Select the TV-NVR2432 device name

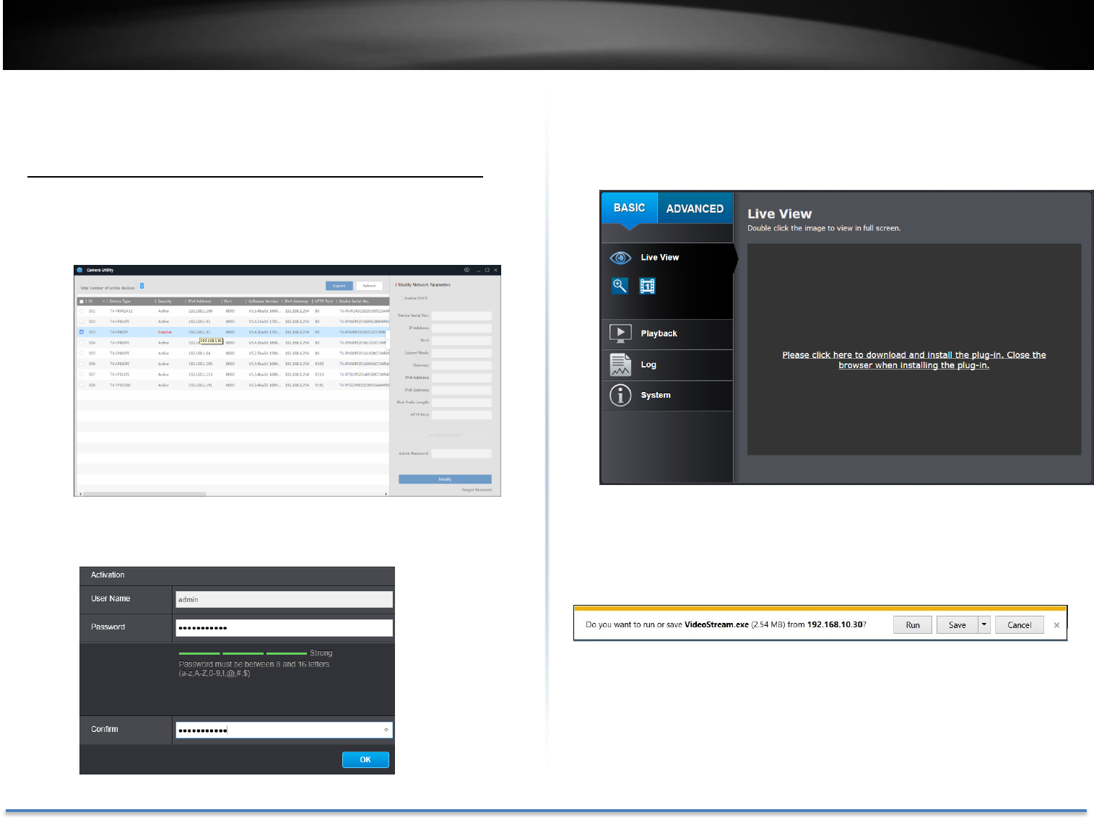tap(121, 311)
